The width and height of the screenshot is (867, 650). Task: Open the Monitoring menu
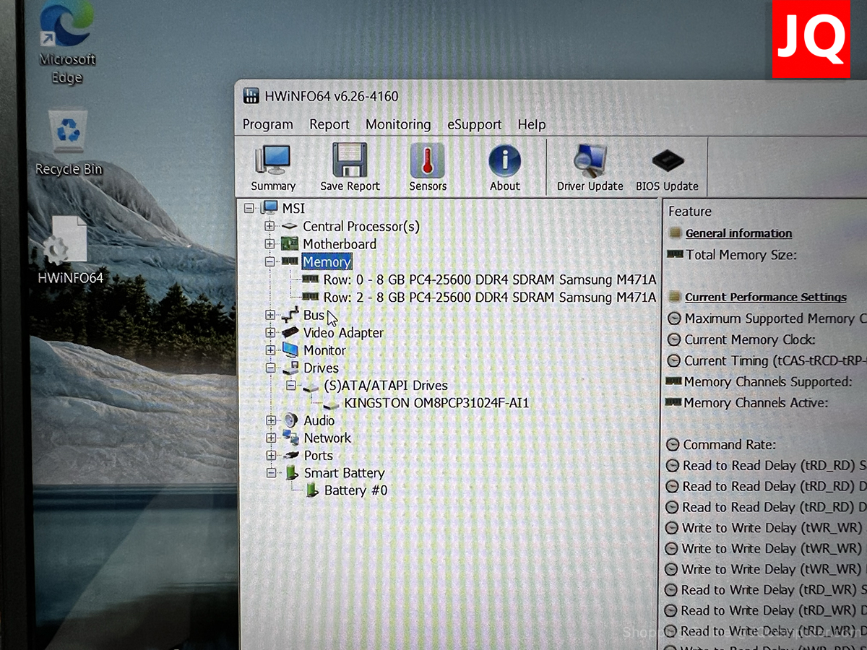click(x=398, y=124)
